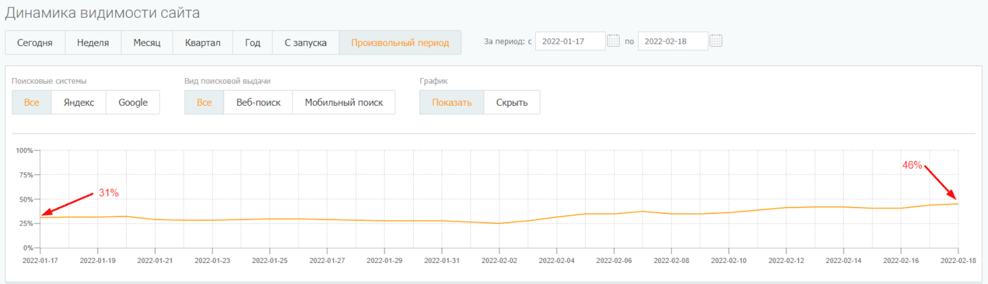Filter search engines by Google
Viewport: 988px width, 284px height.
[133, 102]
